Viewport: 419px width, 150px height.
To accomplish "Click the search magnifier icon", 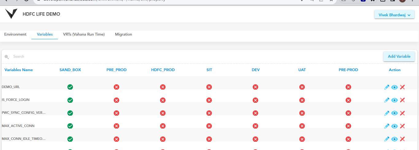I will (6, 57).
